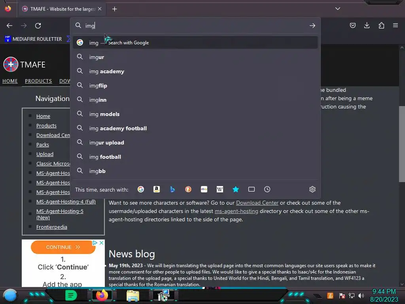The width and height of the screenshot is (405, 304).
Task: Click the scrollbar up arrow
Action: pos(402,47)
